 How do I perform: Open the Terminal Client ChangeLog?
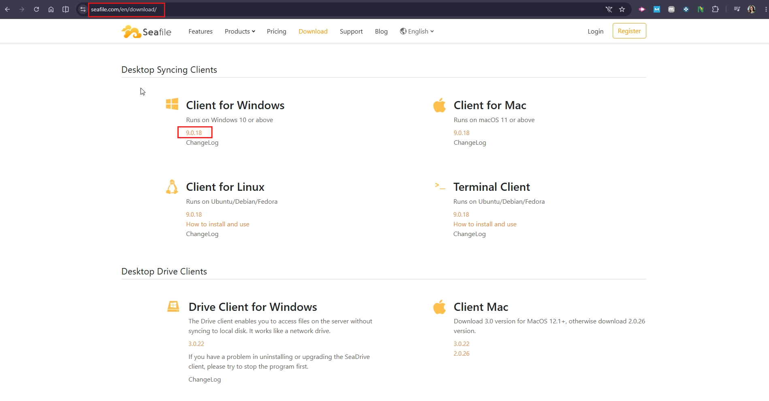coord(469,234)
